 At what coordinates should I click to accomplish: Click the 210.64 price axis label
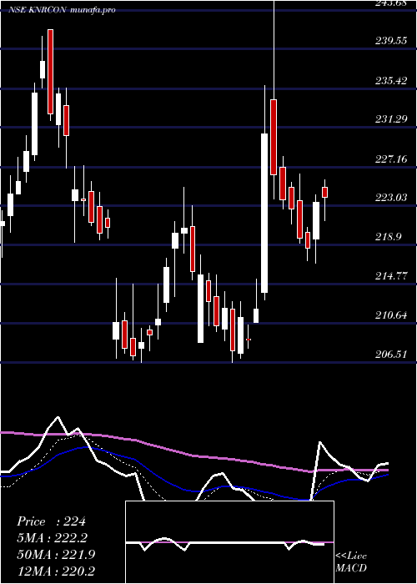pos(390,315)
